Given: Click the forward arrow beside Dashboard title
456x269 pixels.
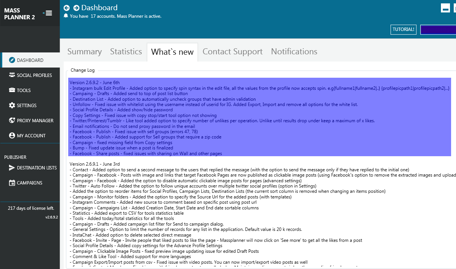Looking at the screenshot, I should (x=76, y=8).
